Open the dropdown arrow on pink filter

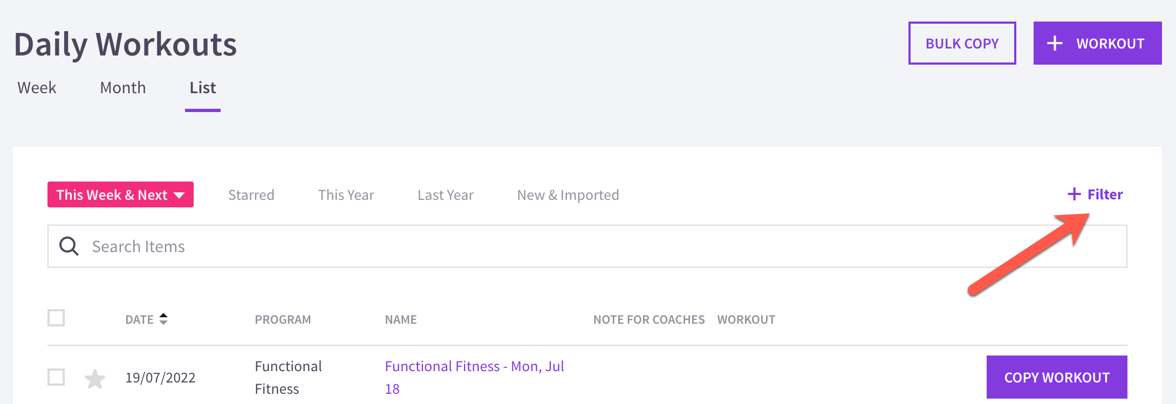tap(179, 195)
